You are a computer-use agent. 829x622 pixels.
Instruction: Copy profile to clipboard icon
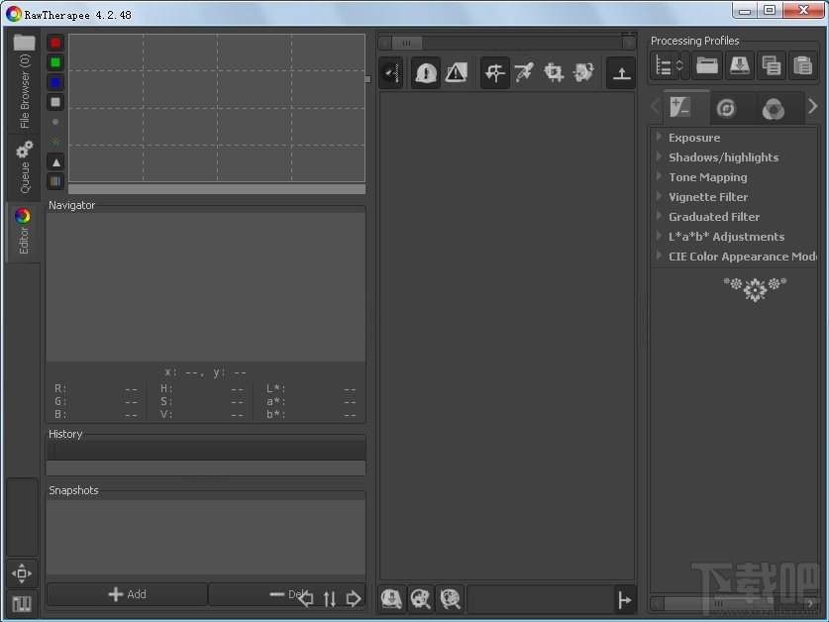pyautogui.click(x=771, y=66)
